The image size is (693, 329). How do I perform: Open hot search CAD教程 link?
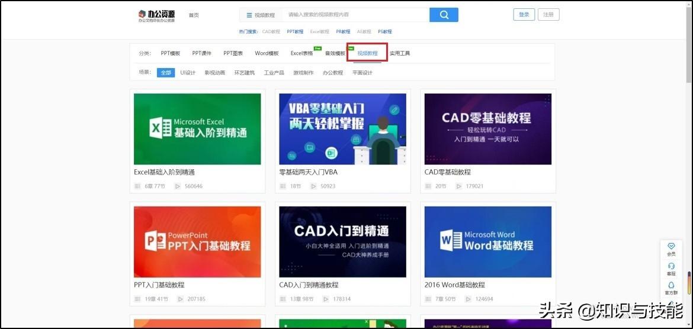[271, 32]
